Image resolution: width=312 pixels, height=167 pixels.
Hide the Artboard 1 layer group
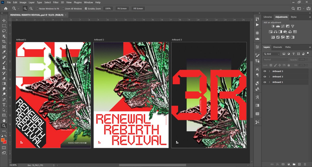(x=265, y=82)
